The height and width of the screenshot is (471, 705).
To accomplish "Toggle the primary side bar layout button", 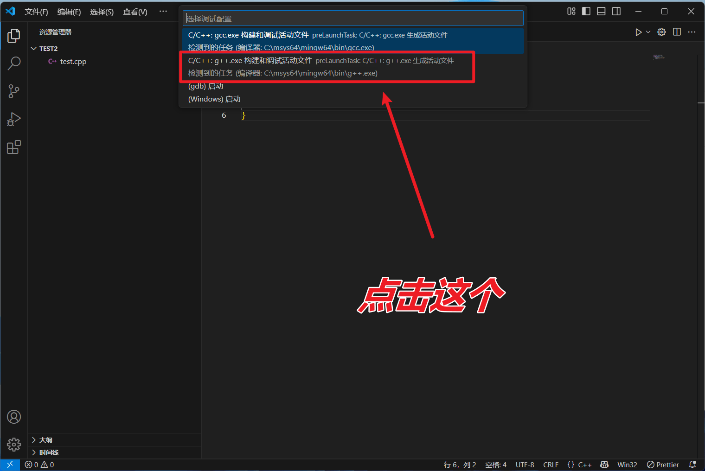I will pos(586,12).
